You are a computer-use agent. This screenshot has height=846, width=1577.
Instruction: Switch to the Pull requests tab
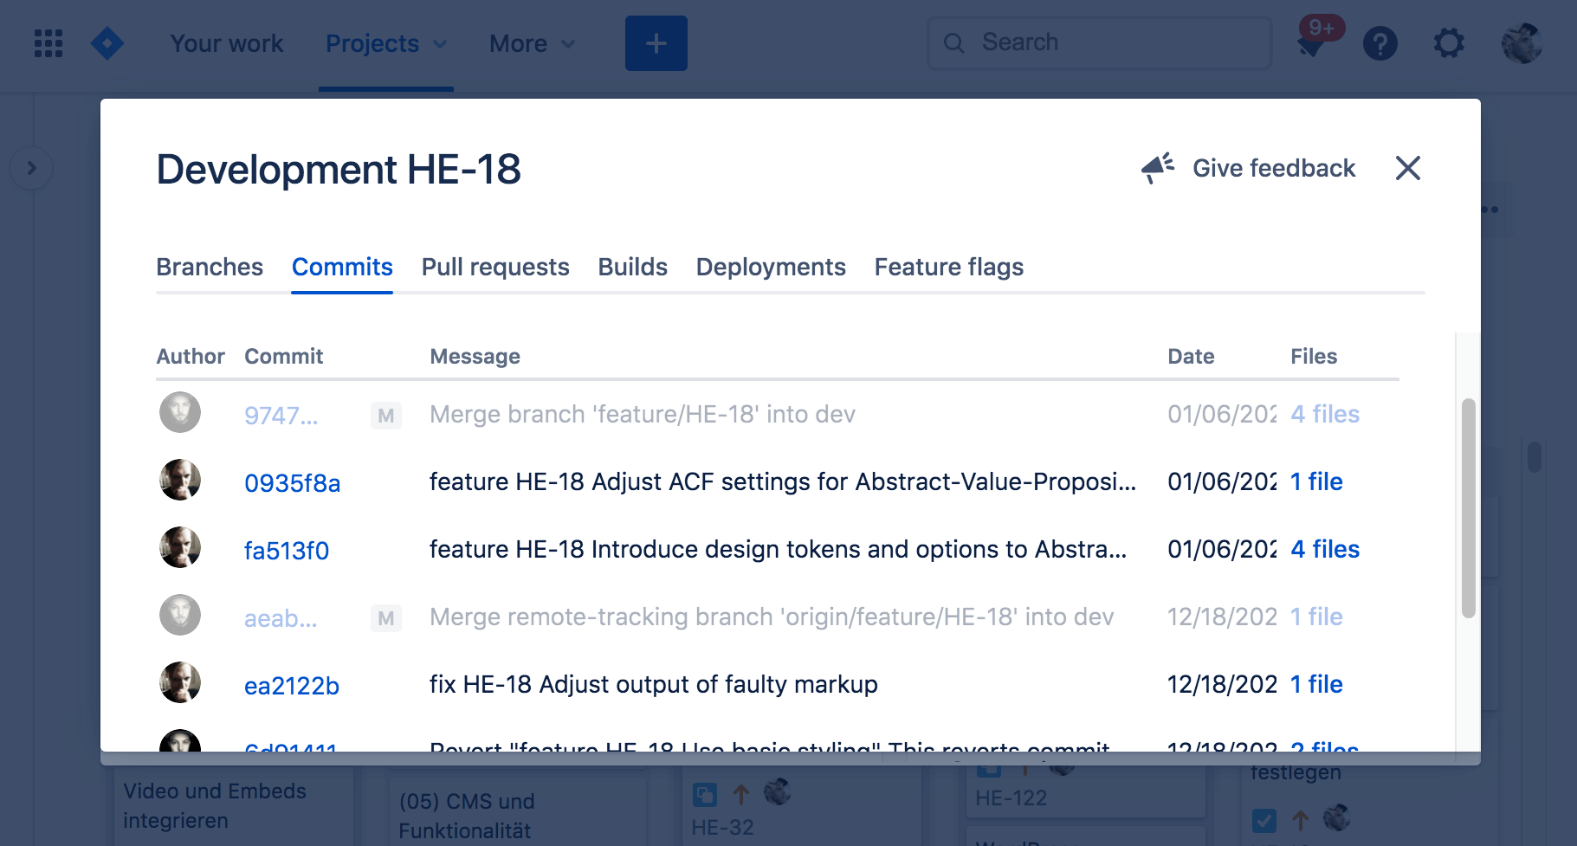495,267
